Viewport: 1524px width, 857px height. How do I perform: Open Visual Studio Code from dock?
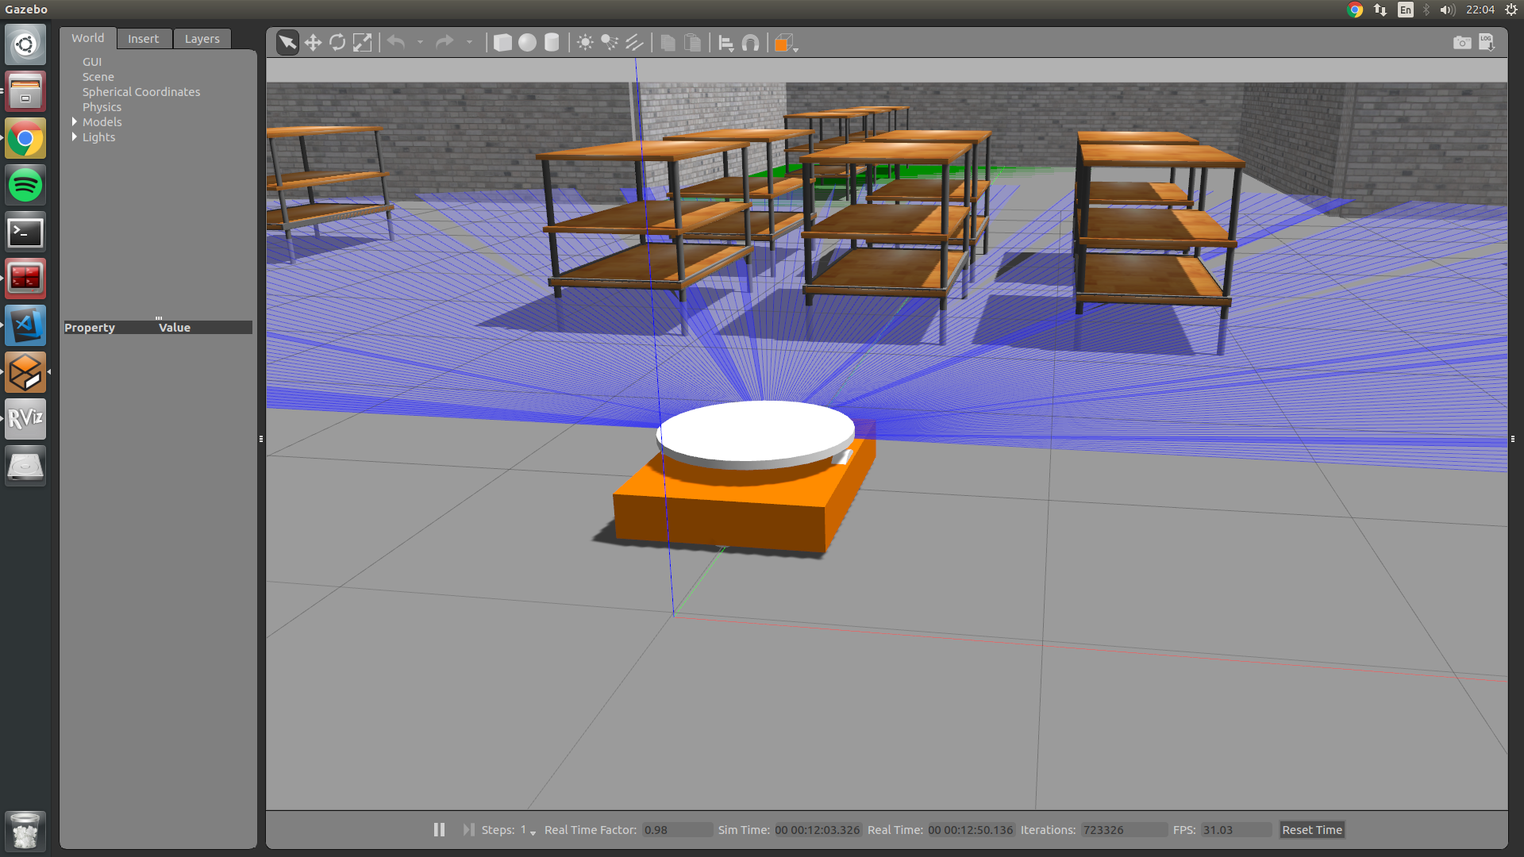[x=25, y=325]
